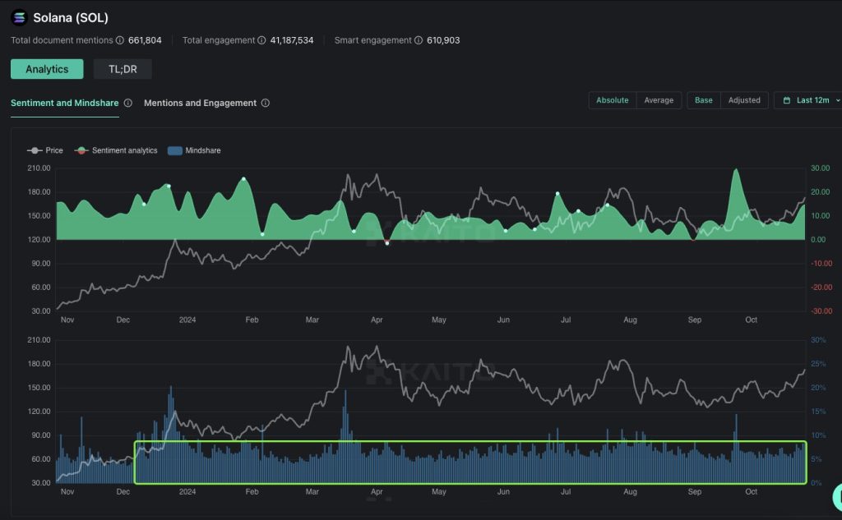Click the Solana logo icon
Viewport: 842px width, 520px height.
20,18
